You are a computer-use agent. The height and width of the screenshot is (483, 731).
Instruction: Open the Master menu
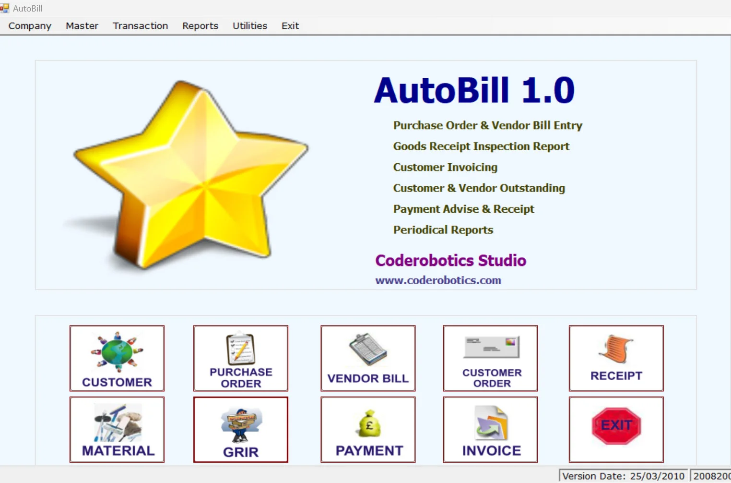click(82, 26)
